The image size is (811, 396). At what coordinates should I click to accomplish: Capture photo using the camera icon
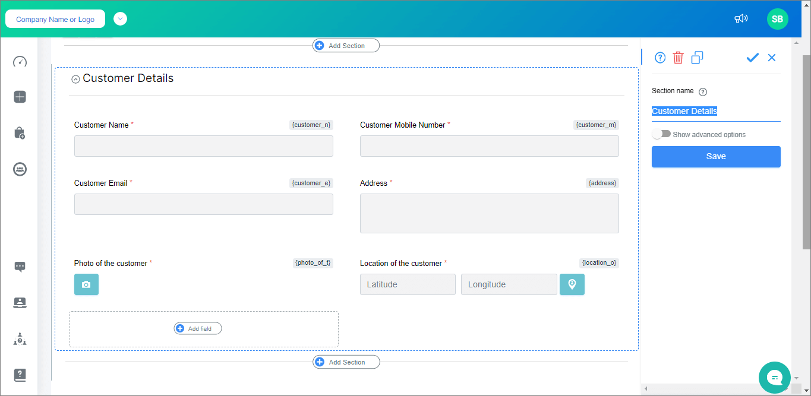point(86,284)
